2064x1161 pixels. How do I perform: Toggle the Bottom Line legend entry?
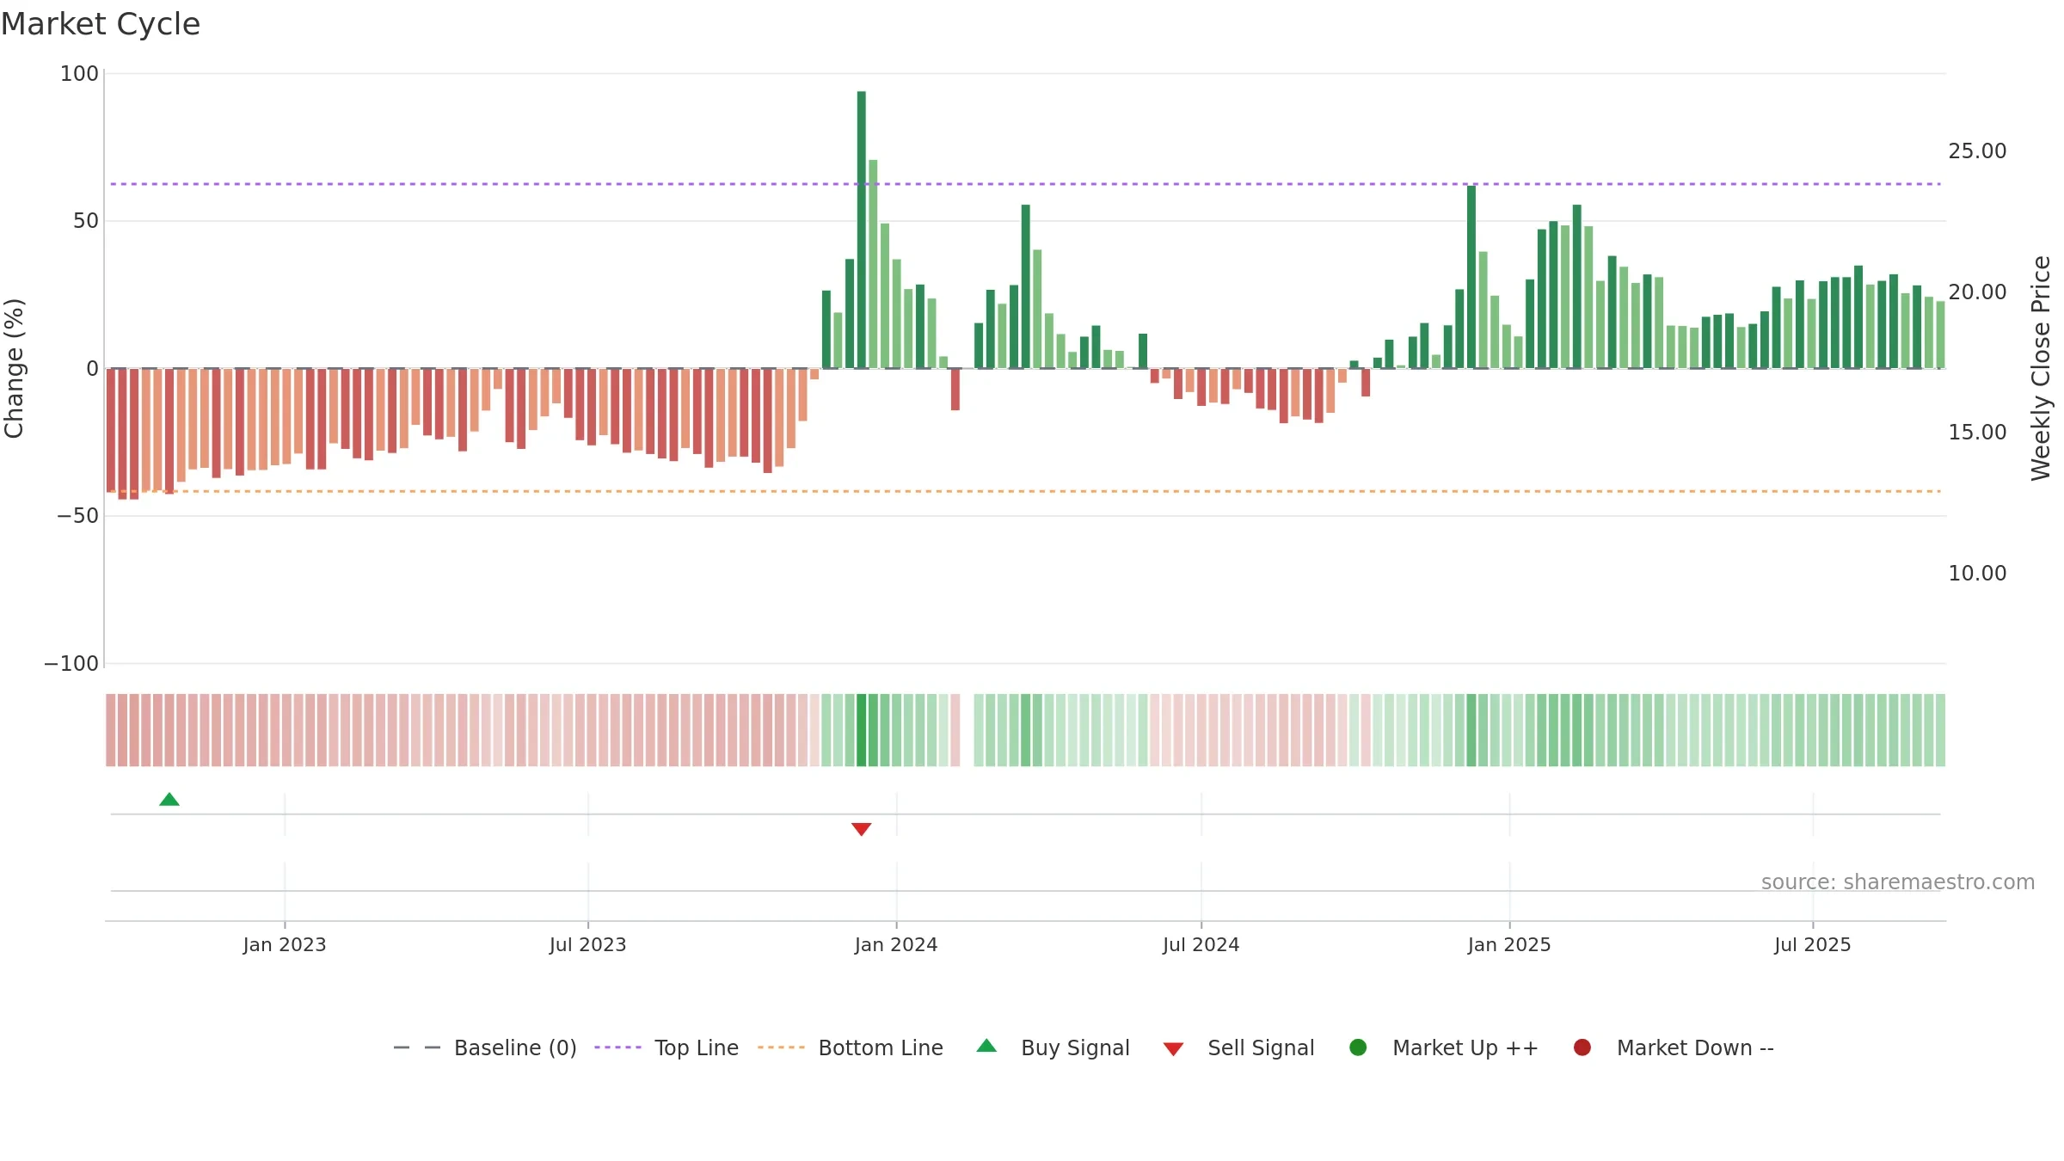[x=851, y=1048]
